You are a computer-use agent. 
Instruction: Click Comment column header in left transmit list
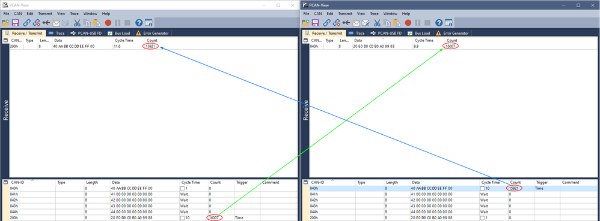(278, 183)
